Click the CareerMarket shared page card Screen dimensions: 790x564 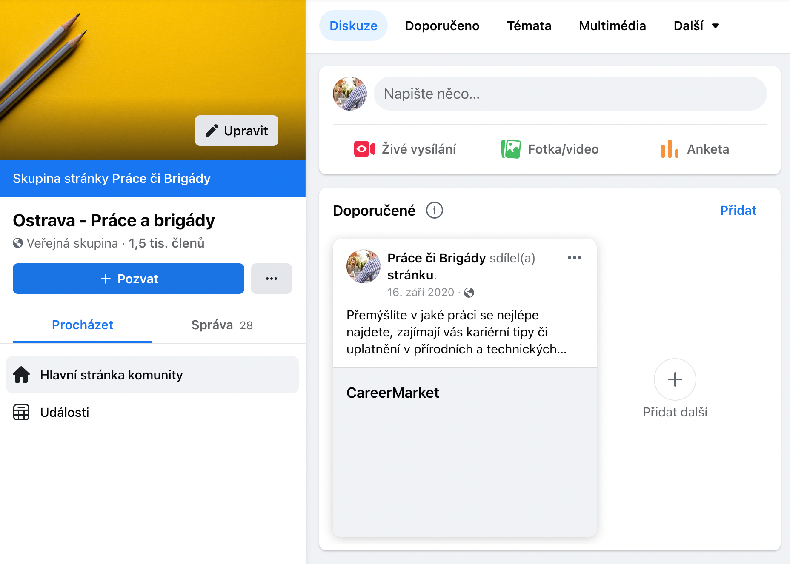tap(465, 452)
